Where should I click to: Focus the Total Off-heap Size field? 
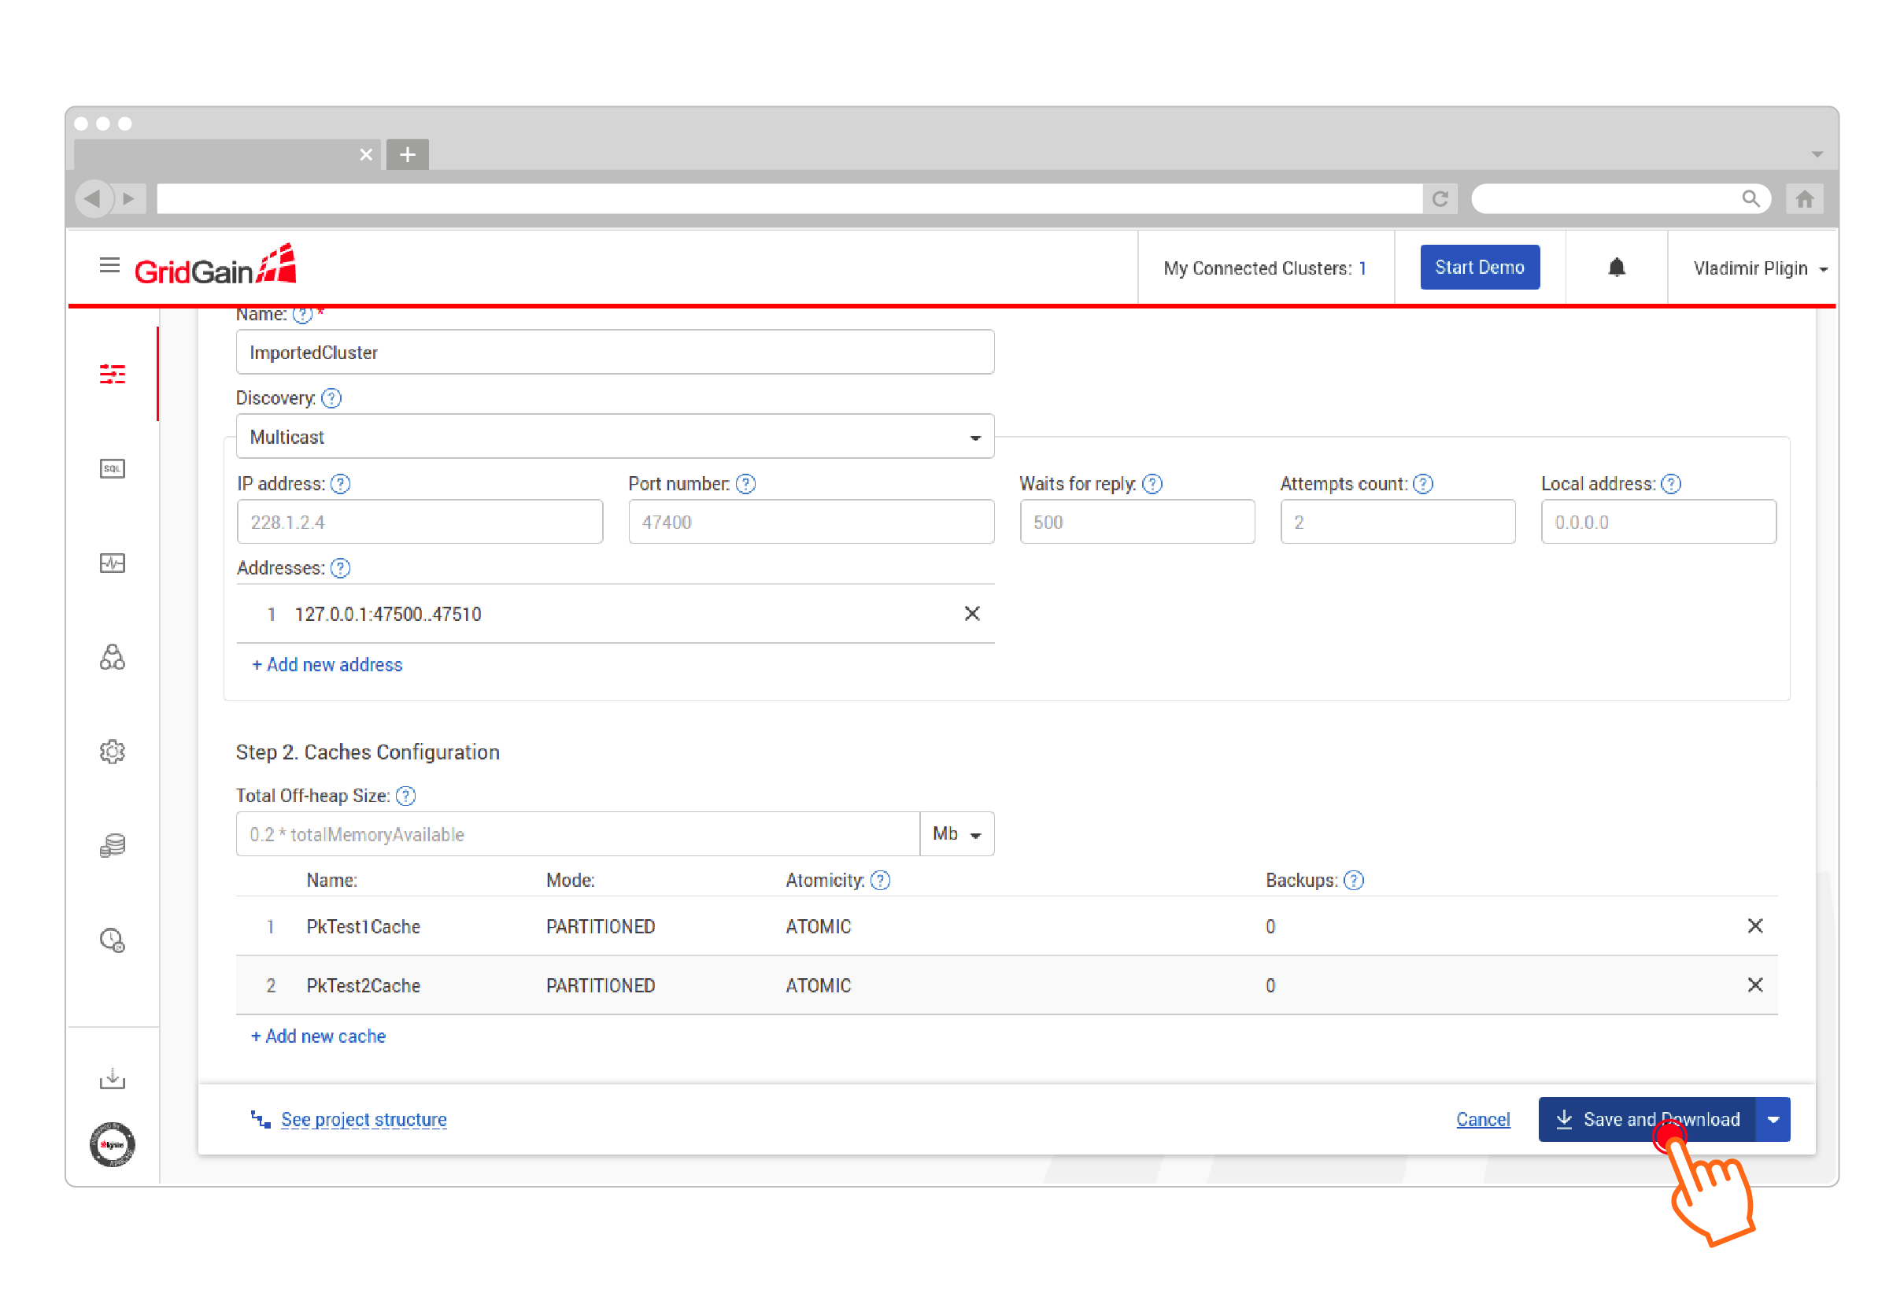pos(578,834)
